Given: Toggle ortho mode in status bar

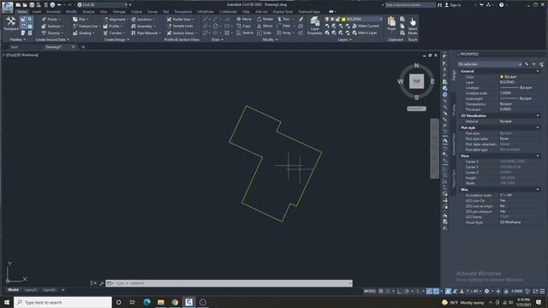Looking at the screenshot, I should coord(400,291).
